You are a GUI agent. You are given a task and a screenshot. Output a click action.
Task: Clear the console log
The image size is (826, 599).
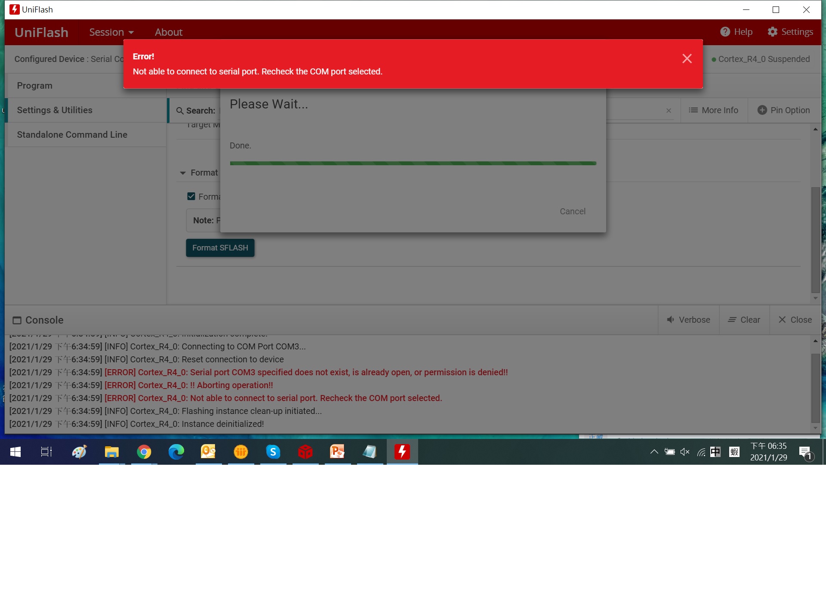click(744, 320)
